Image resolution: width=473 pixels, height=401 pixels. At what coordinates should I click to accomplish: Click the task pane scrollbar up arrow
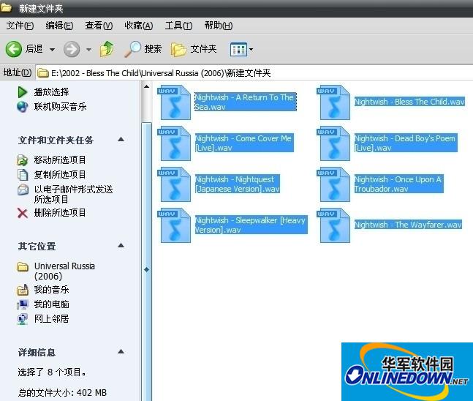pyautogui.click(x=147, y=86)
